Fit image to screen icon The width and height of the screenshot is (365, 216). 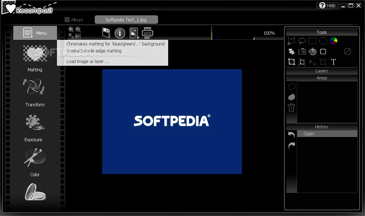(x=78, y=36)
